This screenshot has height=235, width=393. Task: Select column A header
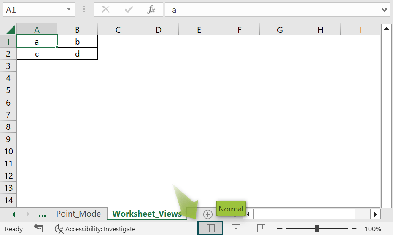[37, 30]
